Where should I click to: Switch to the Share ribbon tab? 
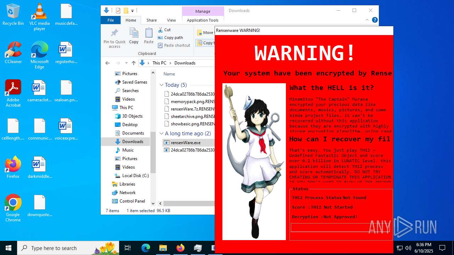pos(151,20)
